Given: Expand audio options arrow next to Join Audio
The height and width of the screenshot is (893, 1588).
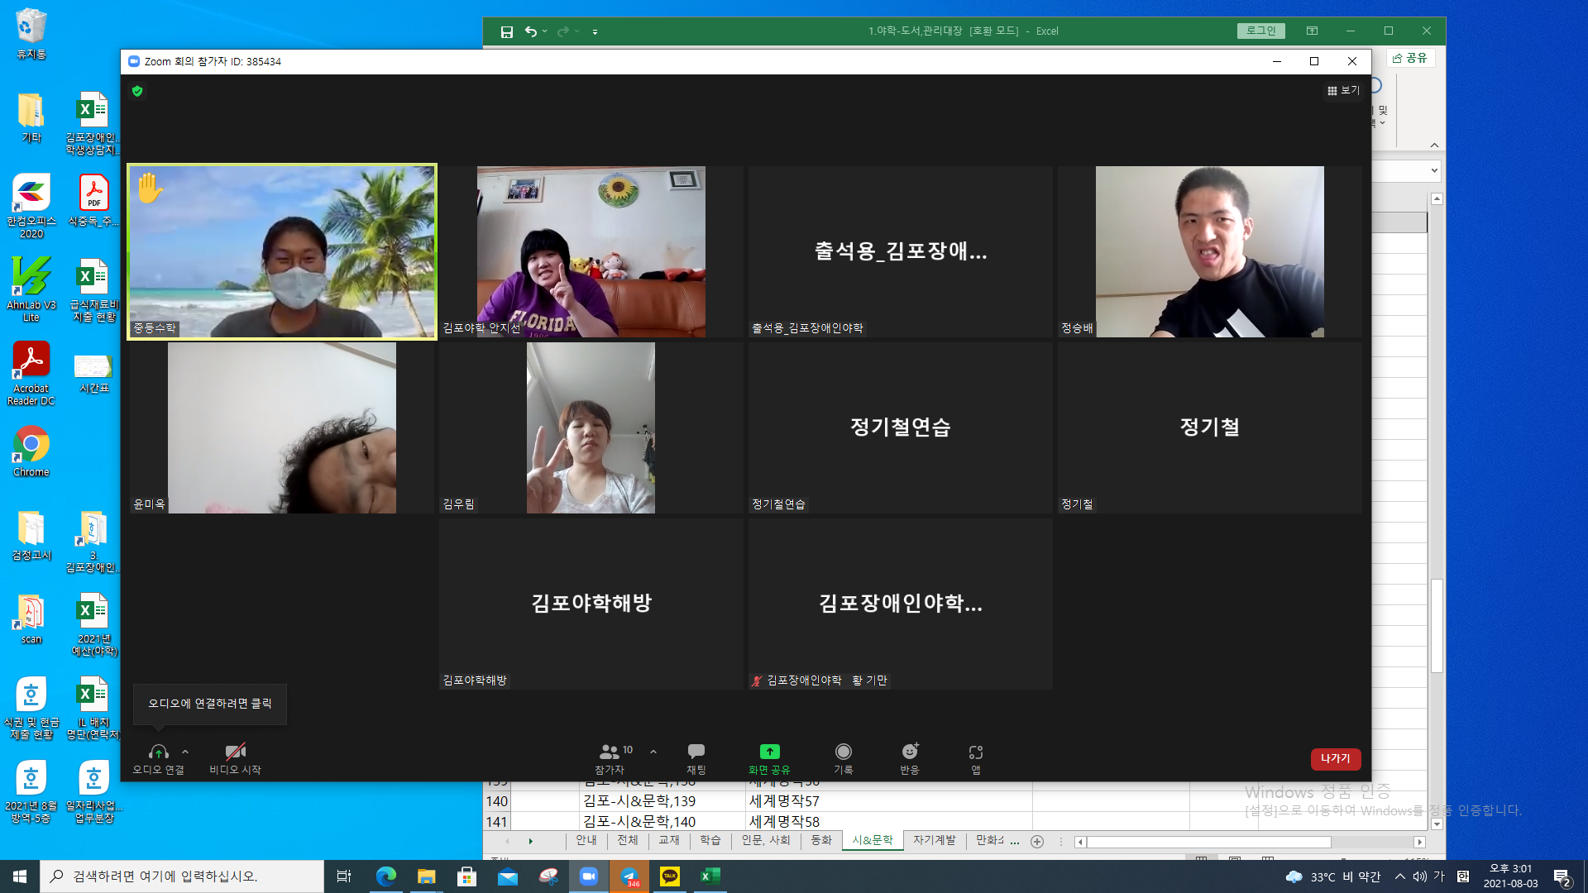Looking at the screenshot, I should pyautogui.click(x=185, y=752).
